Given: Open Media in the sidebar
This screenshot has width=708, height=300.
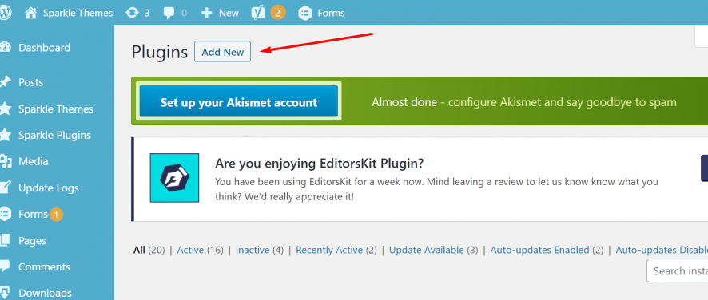Looking at the screenshot, I should click(x=33, y=161).
